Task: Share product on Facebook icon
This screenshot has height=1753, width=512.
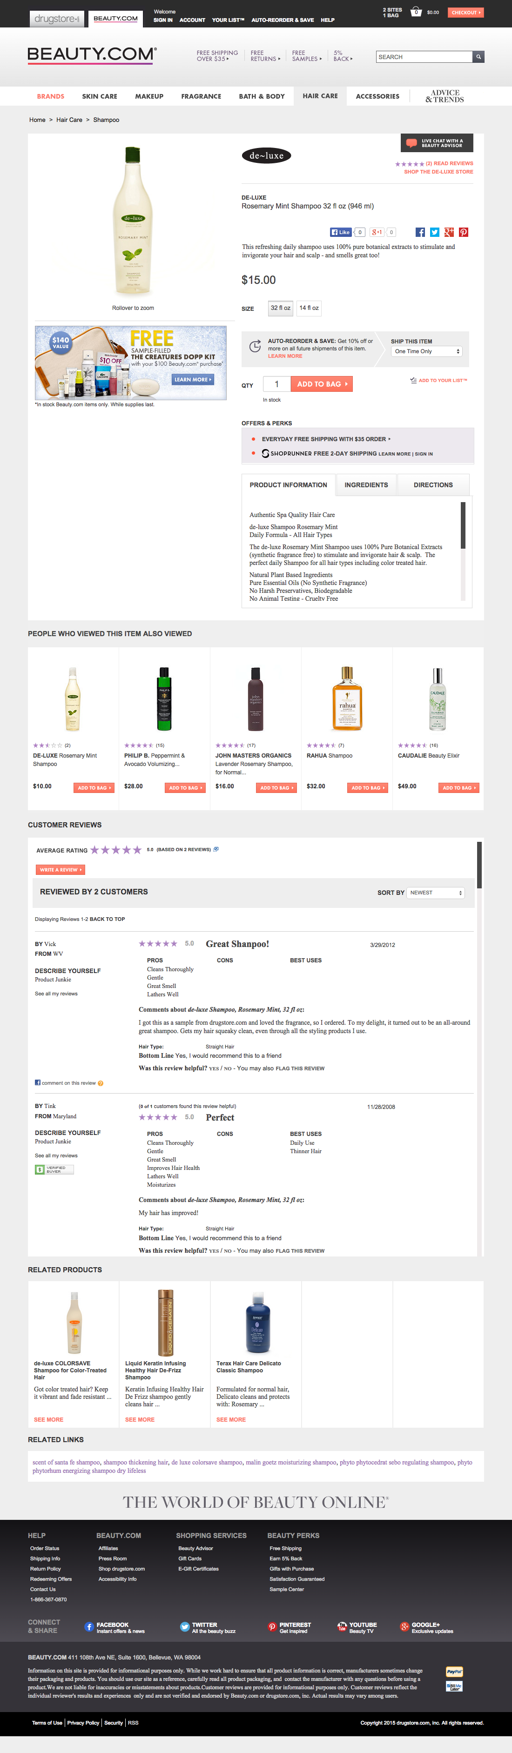Action: (420, 233)
